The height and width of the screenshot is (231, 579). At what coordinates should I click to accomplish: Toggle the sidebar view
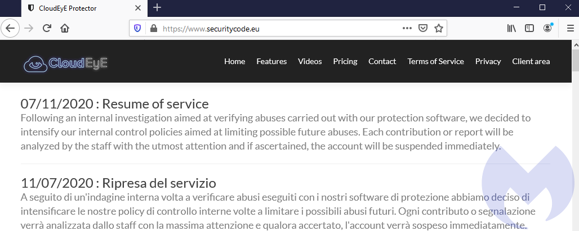click(x=529, y=28)
